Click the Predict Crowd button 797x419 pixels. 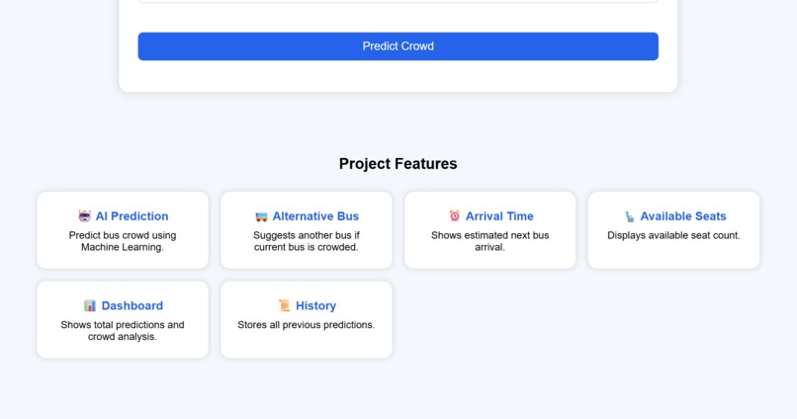pyautogui.click(x=398, y=46)
